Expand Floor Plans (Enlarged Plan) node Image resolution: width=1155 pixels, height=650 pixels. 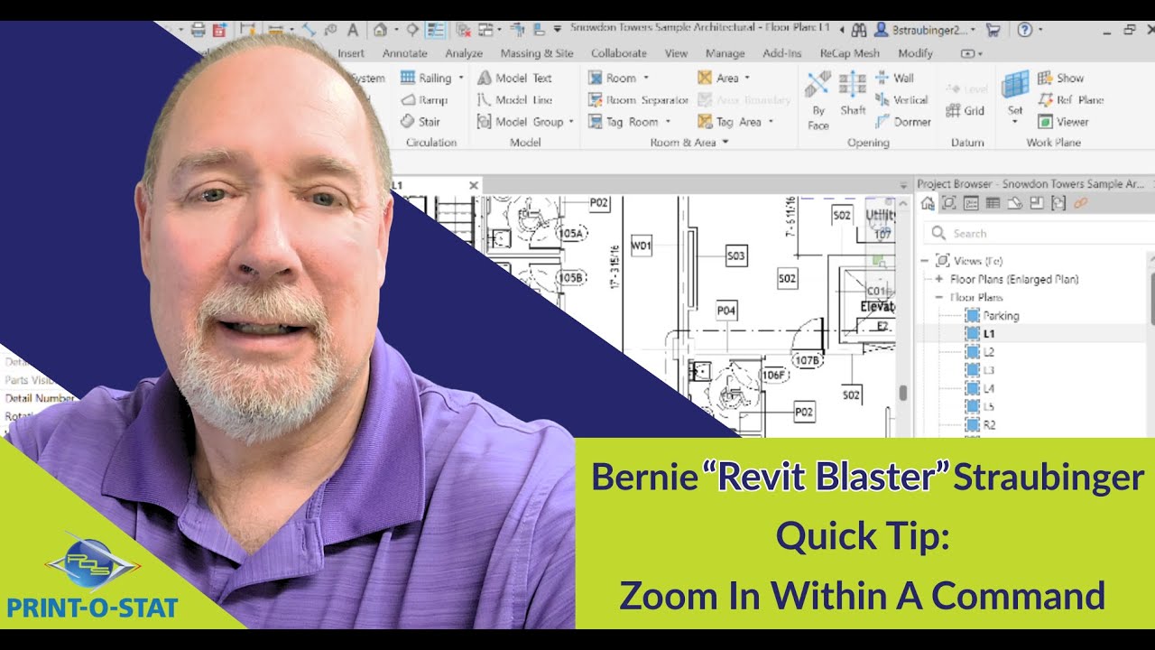[x=938, y=279]
